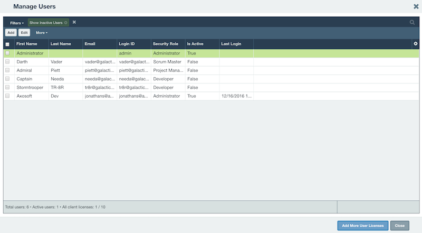Click the 'Scrum Master' security role cell

pos(168,62)
